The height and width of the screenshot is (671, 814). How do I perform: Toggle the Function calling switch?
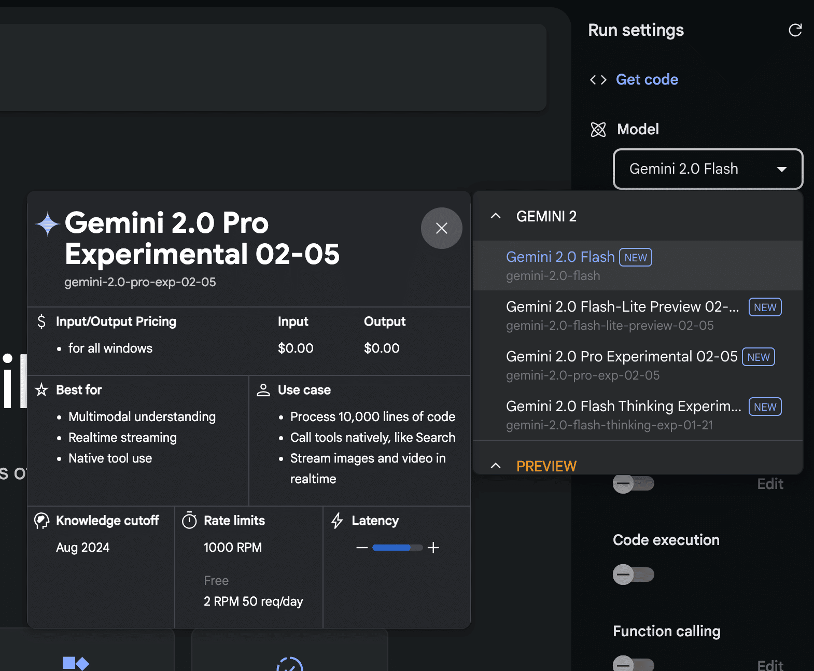pos(633,664)
